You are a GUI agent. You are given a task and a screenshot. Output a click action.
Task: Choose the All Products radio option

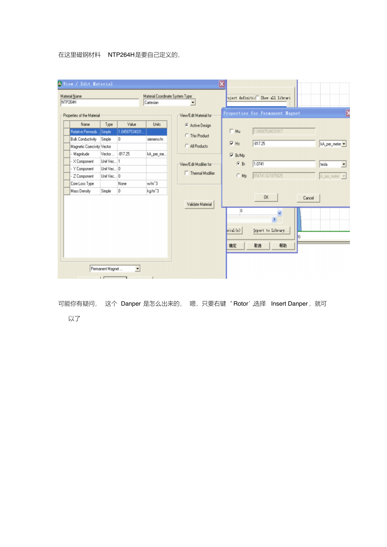coord(187,146)
